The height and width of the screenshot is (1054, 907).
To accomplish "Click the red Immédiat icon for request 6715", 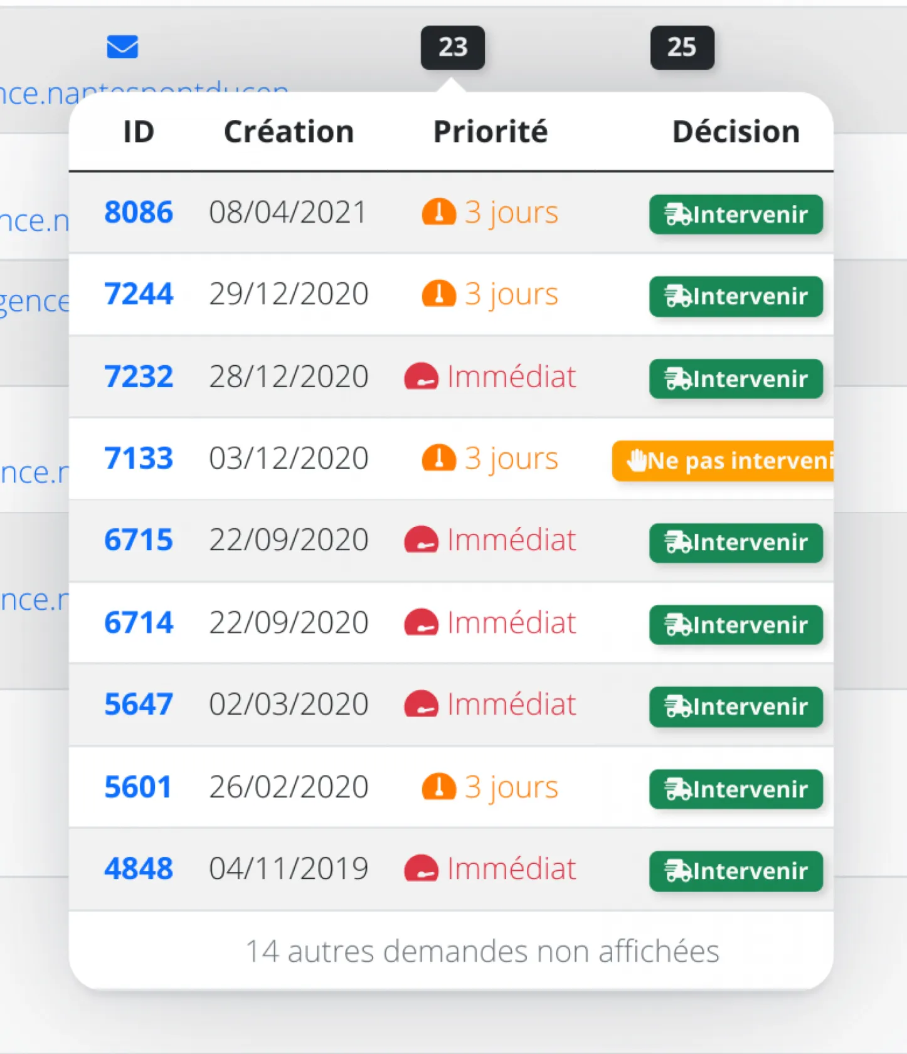I will (421, 540).
